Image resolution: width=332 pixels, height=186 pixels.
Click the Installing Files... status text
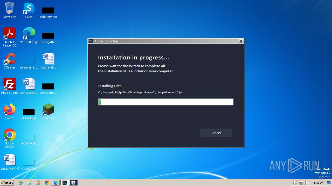point(111,86)
